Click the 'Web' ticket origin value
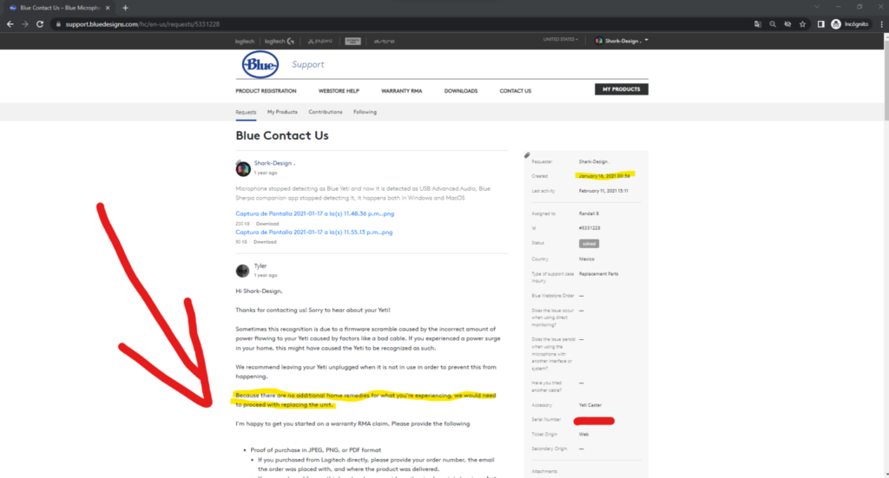The width and height of the screenshot is (889, 478). click(583, 435)
